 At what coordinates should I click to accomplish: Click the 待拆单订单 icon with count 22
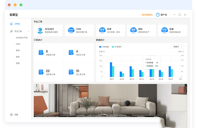pyautogui.click(x=41, y=72)
